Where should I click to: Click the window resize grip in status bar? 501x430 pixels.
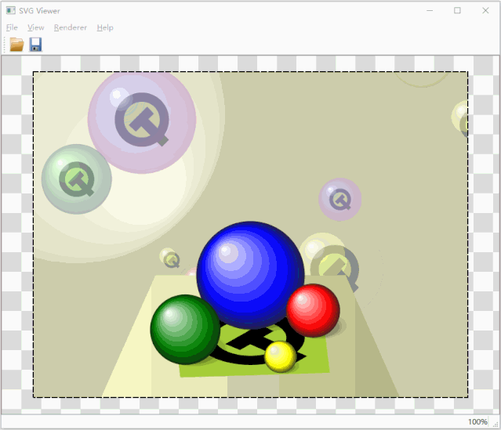(496, 424)
